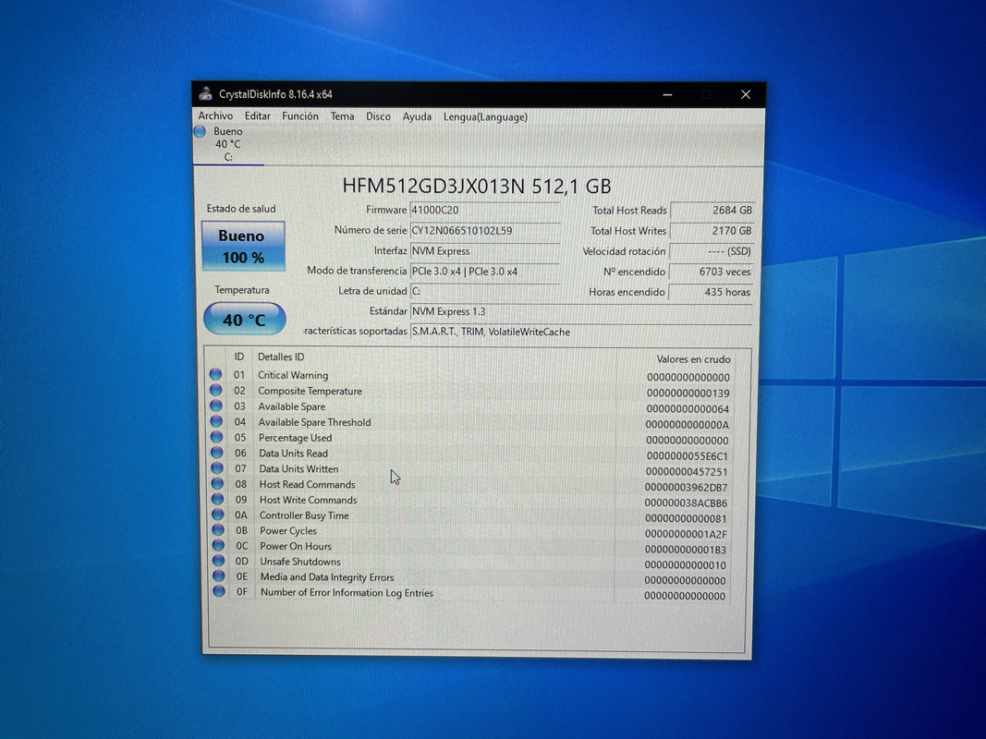Click the Estado de salud label
986x739 pixels.
pyautogui.click(x=241, y=209)
